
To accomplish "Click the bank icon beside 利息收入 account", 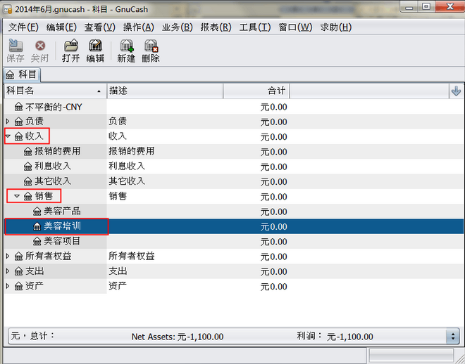I will tap(28, 166).
